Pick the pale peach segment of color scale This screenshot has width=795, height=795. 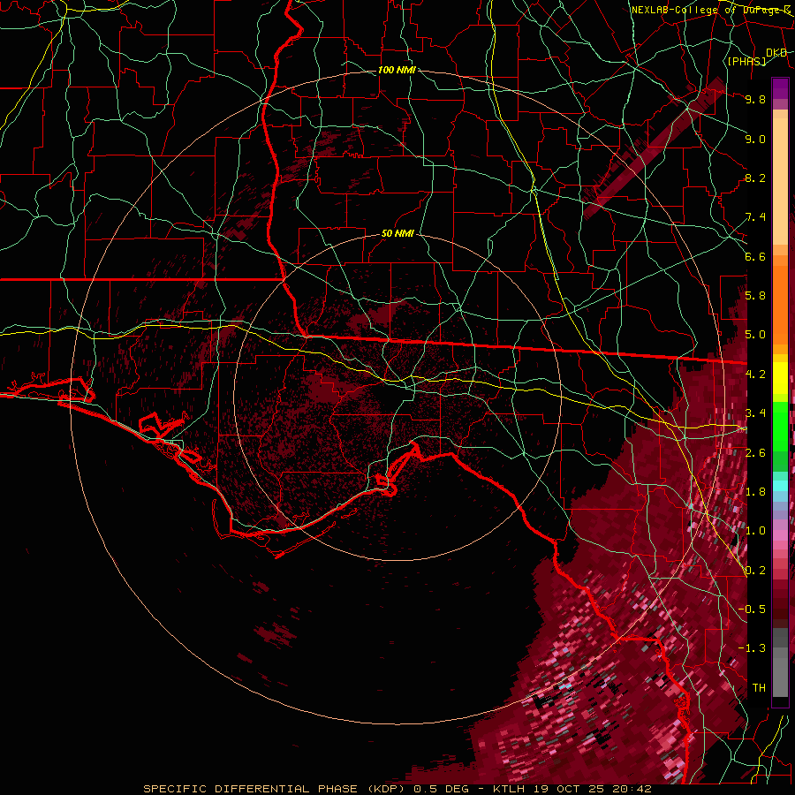pyautogui.click(x=780, y=183)
